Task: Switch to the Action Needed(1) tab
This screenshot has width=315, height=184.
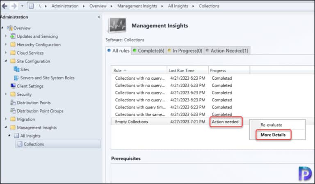Action: 227,51
